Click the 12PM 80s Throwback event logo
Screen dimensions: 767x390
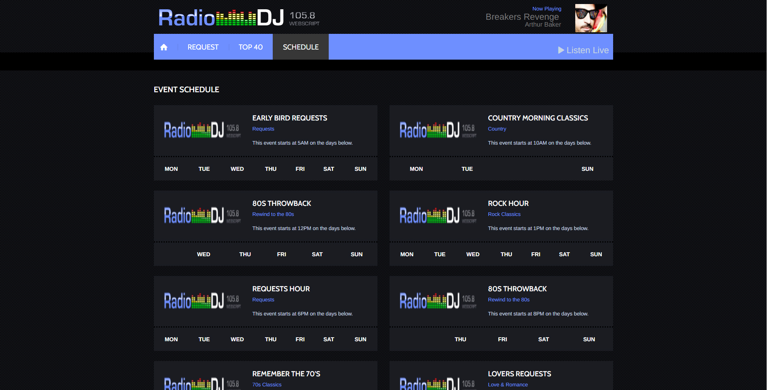202,216
